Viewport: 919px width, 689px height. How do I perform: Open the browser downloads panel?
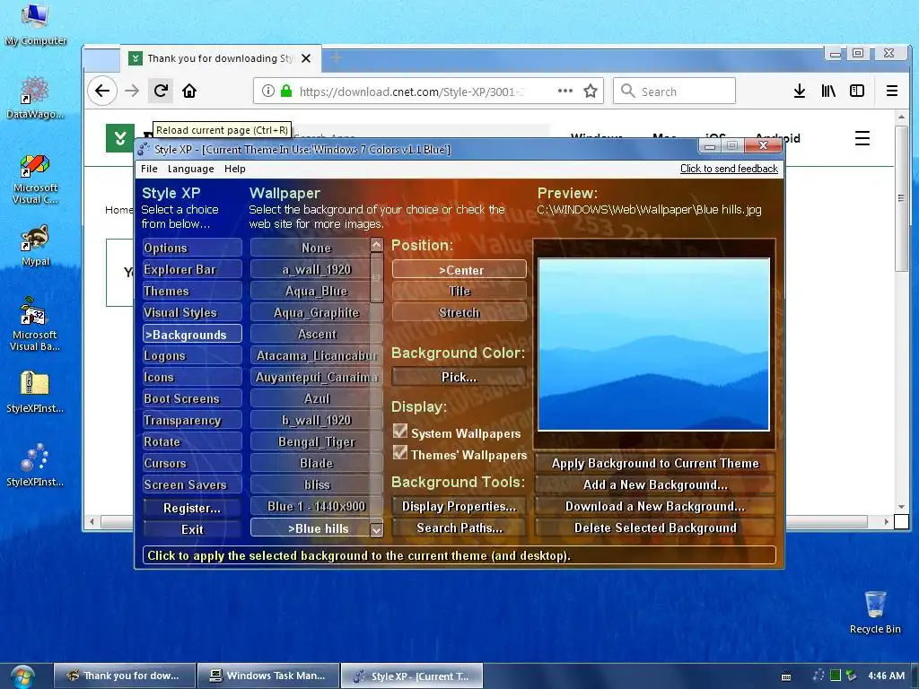[x=799, y=91]
